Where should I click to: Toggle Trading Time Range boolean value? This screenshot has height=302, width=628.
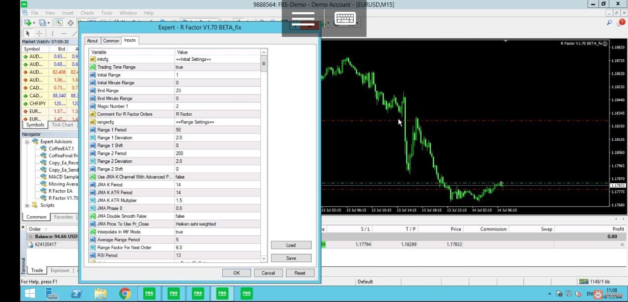pos(218,67)
